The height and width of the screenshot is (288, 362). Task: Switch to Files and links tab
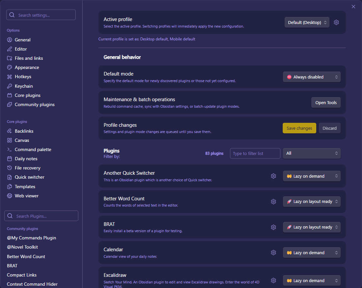click(x=29, y=58)
